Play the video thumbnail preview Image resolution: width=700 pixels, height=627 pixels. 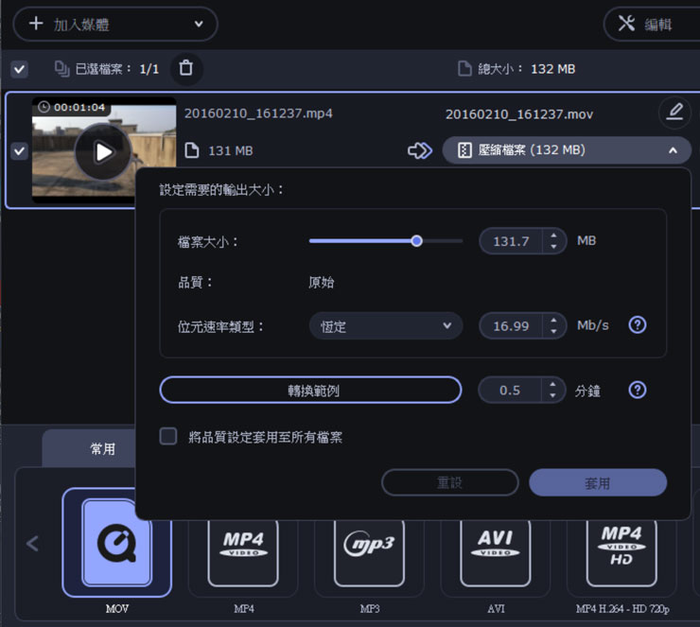(x=103, y=152)
